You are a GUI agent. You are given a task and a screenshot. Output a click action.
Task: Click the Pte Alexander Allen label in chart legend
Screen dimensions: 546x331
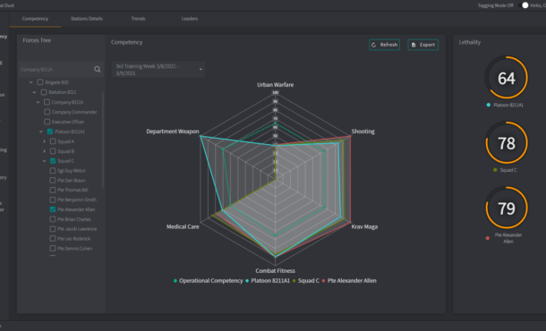352,281
